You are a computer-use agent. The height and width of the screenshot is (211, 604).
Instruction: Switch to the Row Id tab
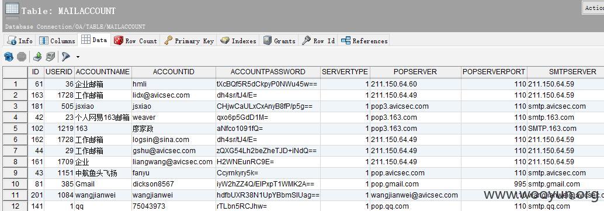(x=318, y=40)
